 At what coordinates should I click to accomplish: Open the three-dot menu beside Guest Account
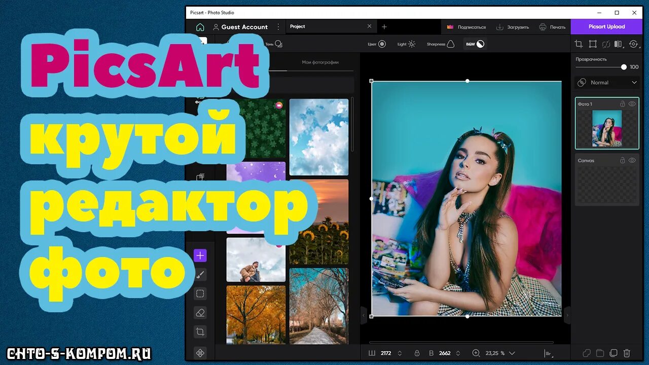coord(278,27)
